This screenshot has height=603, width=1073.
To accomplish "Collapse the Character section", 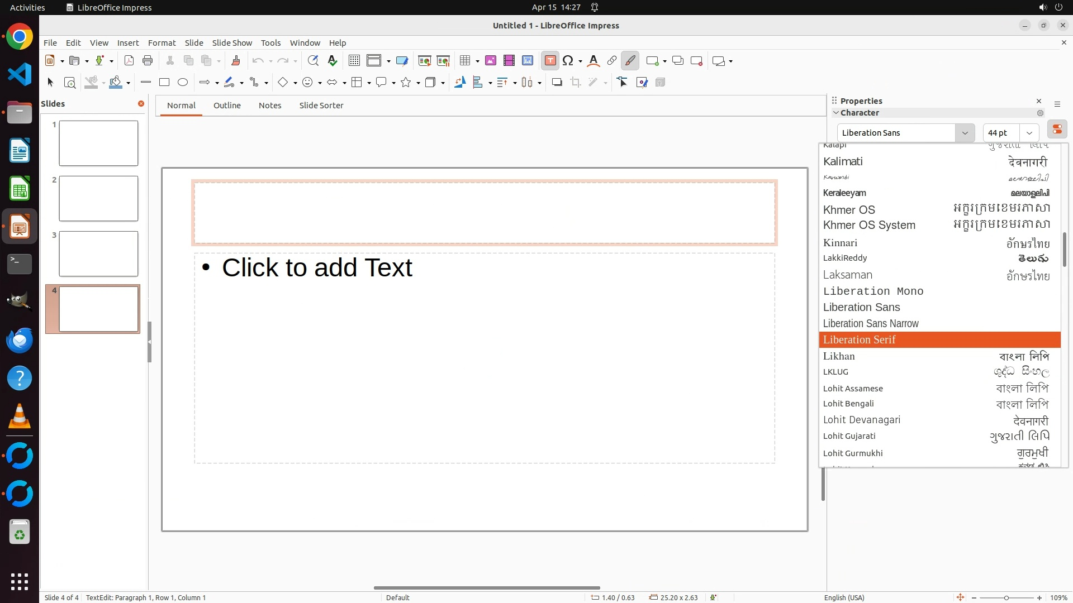I will coord(837,113).
